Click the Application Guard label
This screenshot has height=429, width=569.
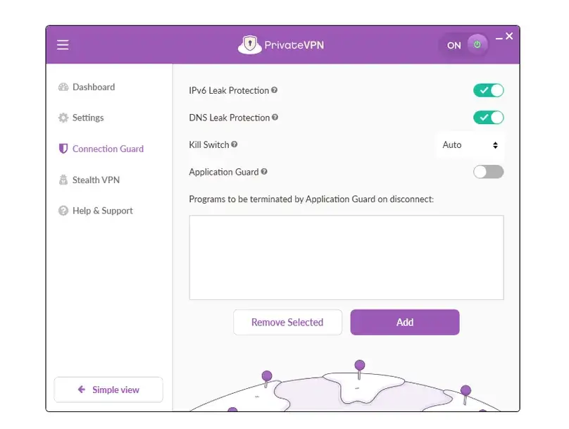(x=224, y=172)
